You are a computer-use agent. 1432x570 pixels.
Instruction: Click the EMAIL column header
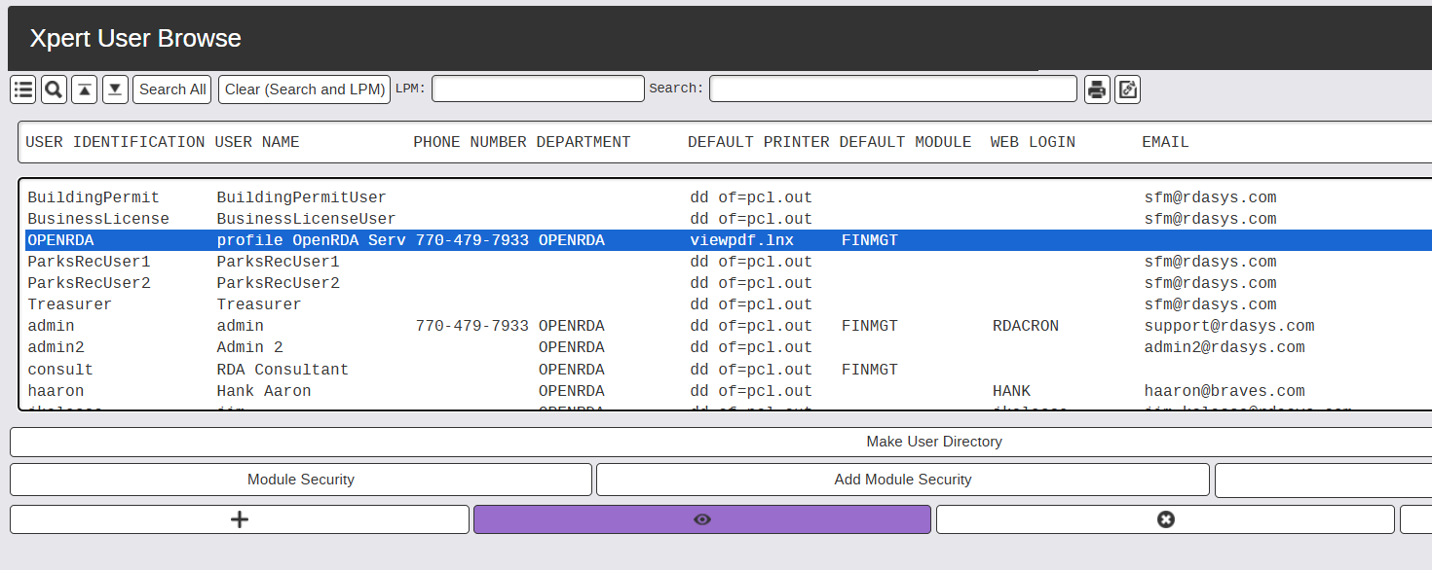(x=1166, y=142)
